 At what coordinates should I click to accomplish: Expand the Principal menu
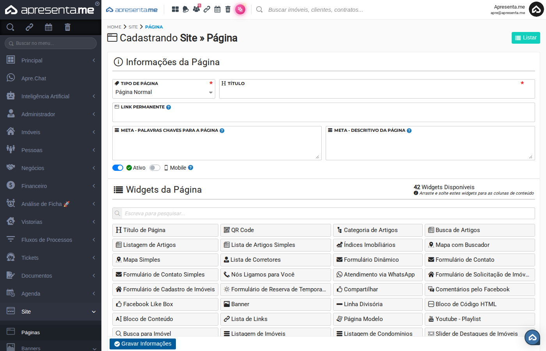click(x=51, y=60)
